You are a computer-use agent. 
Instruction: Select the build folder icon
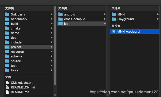click(x=7, y=24)
